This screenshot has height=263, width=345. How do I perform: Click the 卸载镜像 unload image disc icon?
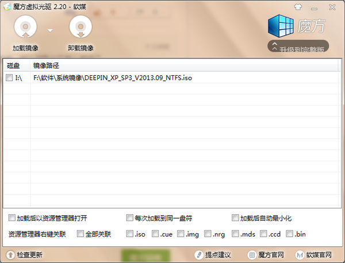click(80, 27)
